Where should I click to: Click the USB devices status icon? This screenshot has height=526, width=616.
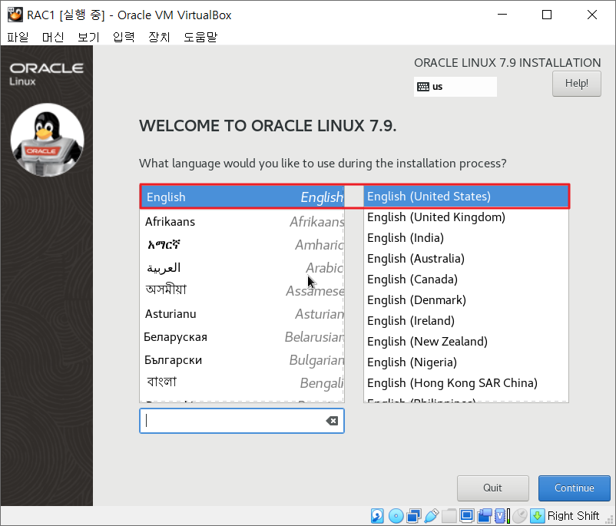click(432, 516)
